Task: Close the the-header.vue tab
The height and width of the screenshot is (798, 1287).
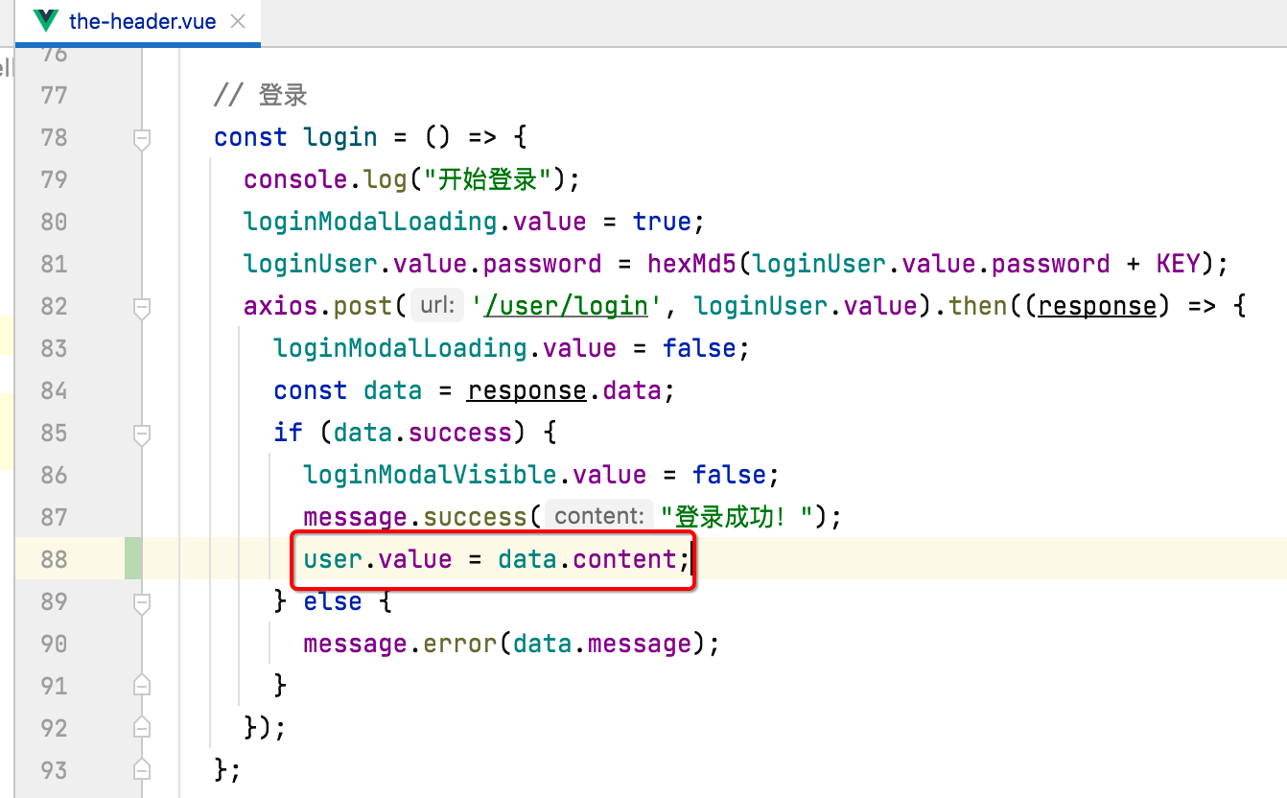Action: coord(238,21)
